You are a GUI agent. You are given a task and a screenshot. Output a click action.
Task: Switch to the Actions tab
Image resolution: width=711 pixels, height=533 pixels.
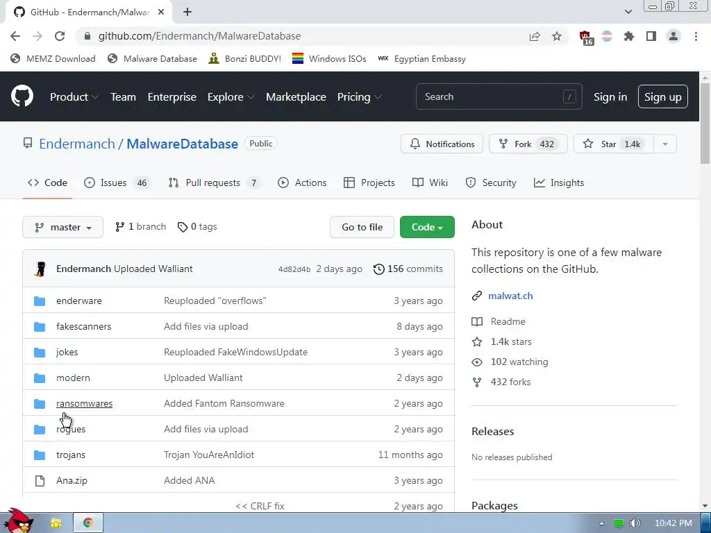(x=302, y=183)
